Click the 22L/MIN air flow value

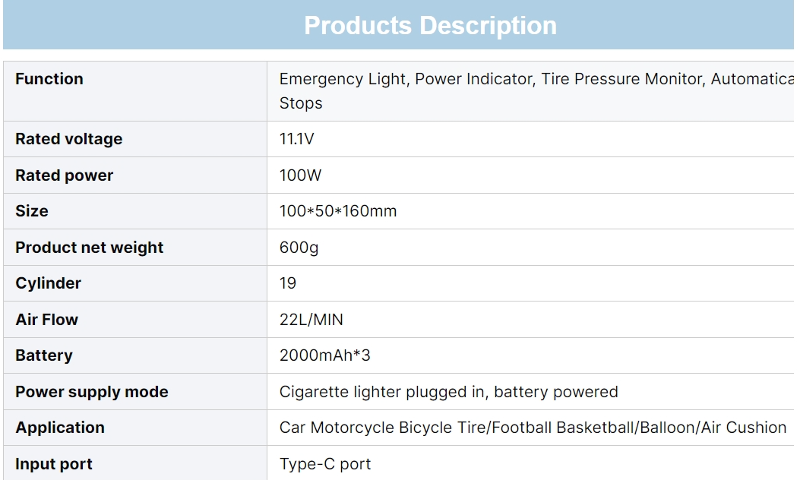[311, 320]
